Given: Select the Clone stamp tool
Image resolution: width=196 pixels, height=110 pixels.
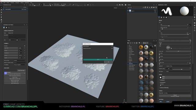Looking at the screenshot, I should click(1, 20).
